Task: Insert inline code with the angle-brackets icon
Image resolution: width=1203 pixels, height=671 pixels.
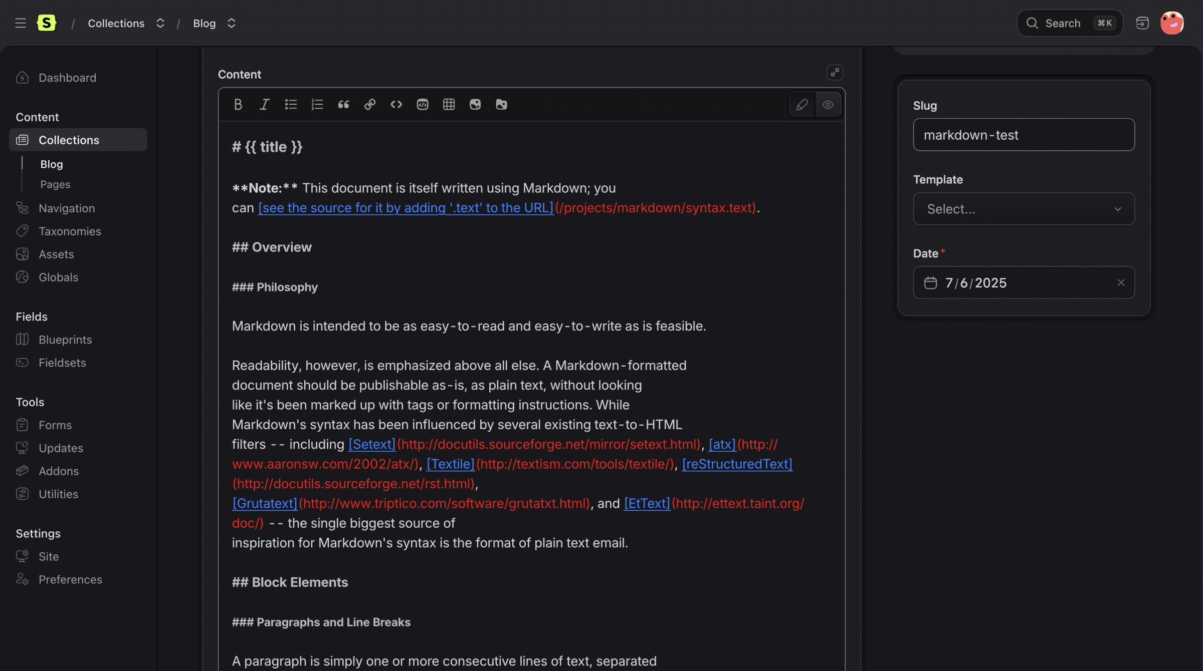Action: 396,104
